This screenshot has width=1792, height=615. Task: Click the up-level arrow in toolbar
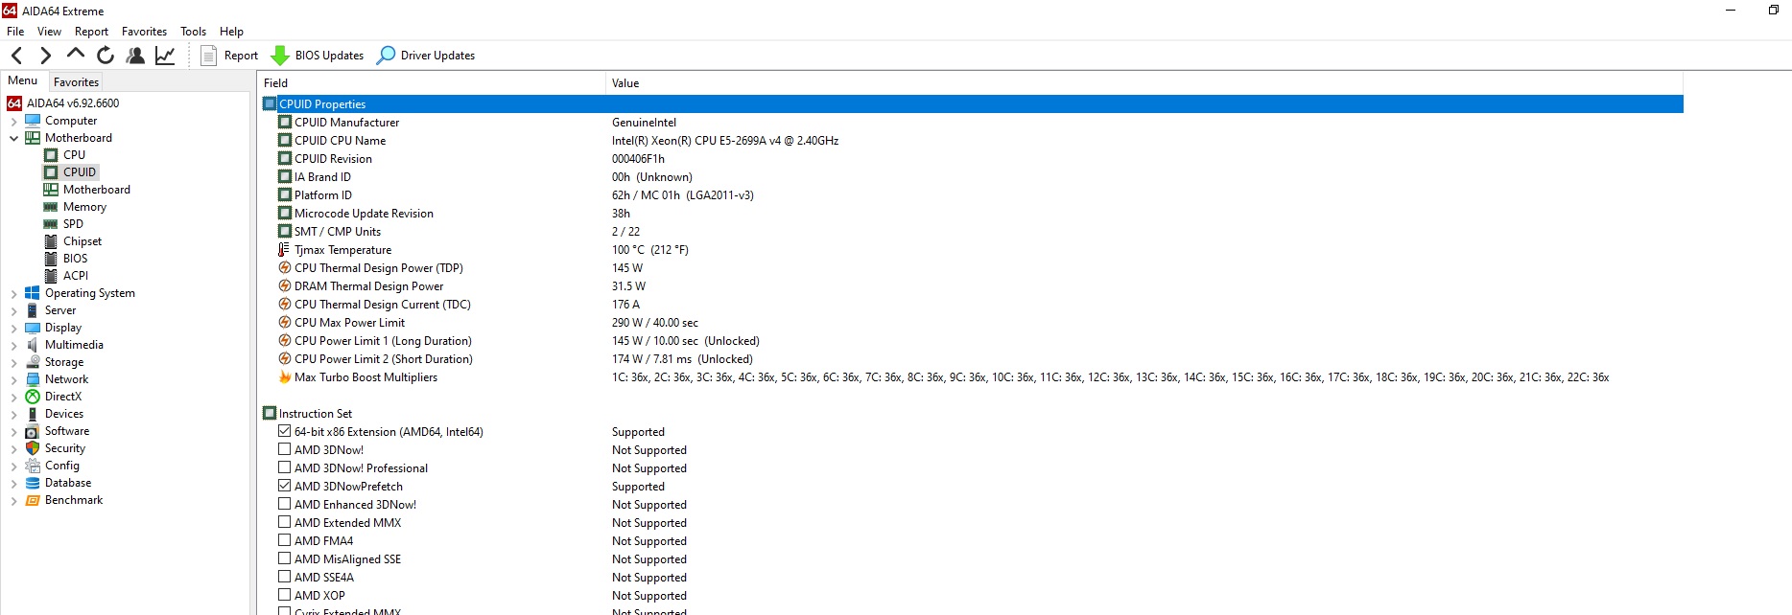(75, 54)
